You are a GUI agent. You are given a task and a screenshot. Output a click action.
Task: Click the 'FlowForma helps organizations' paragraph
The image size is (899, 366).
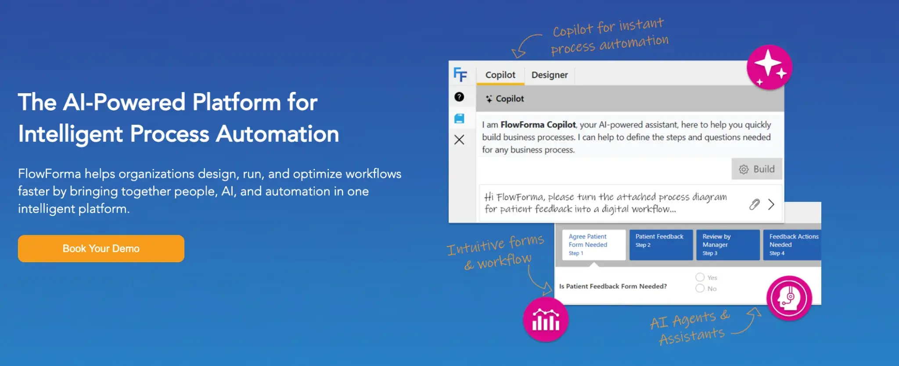click(x=209, y=191)
